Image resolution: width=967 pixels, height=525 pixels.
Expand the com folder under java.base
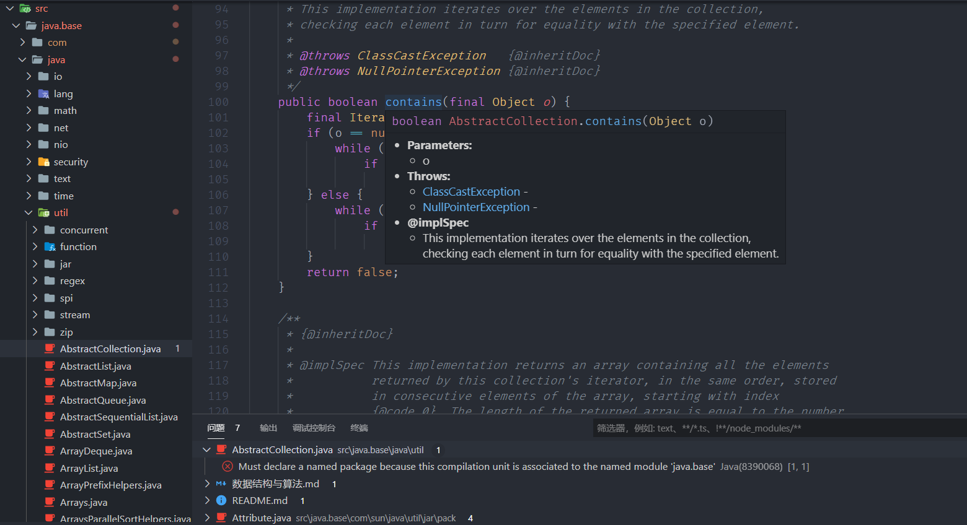[x=23, y=42]
